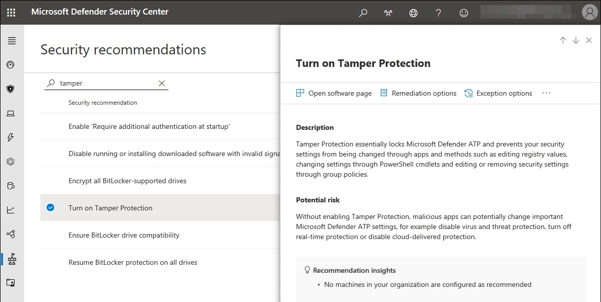Click the lightning bolt icon in sidebar
Screen dimensions: 601x302
(x=11, y=137)
